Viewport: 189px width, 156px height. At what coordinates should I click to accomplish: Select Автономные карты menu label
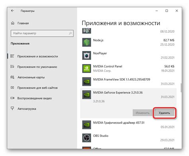pyautogui.click(x=31, y=77)
